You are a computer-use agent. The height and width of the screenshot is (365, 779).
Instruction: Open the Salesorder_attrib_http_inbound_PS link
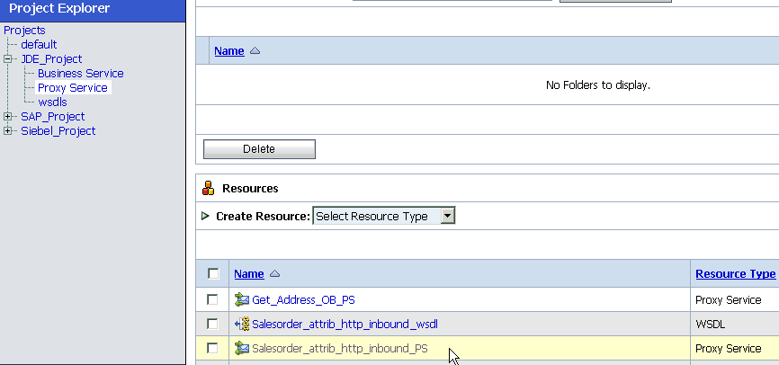coord(340,349)
